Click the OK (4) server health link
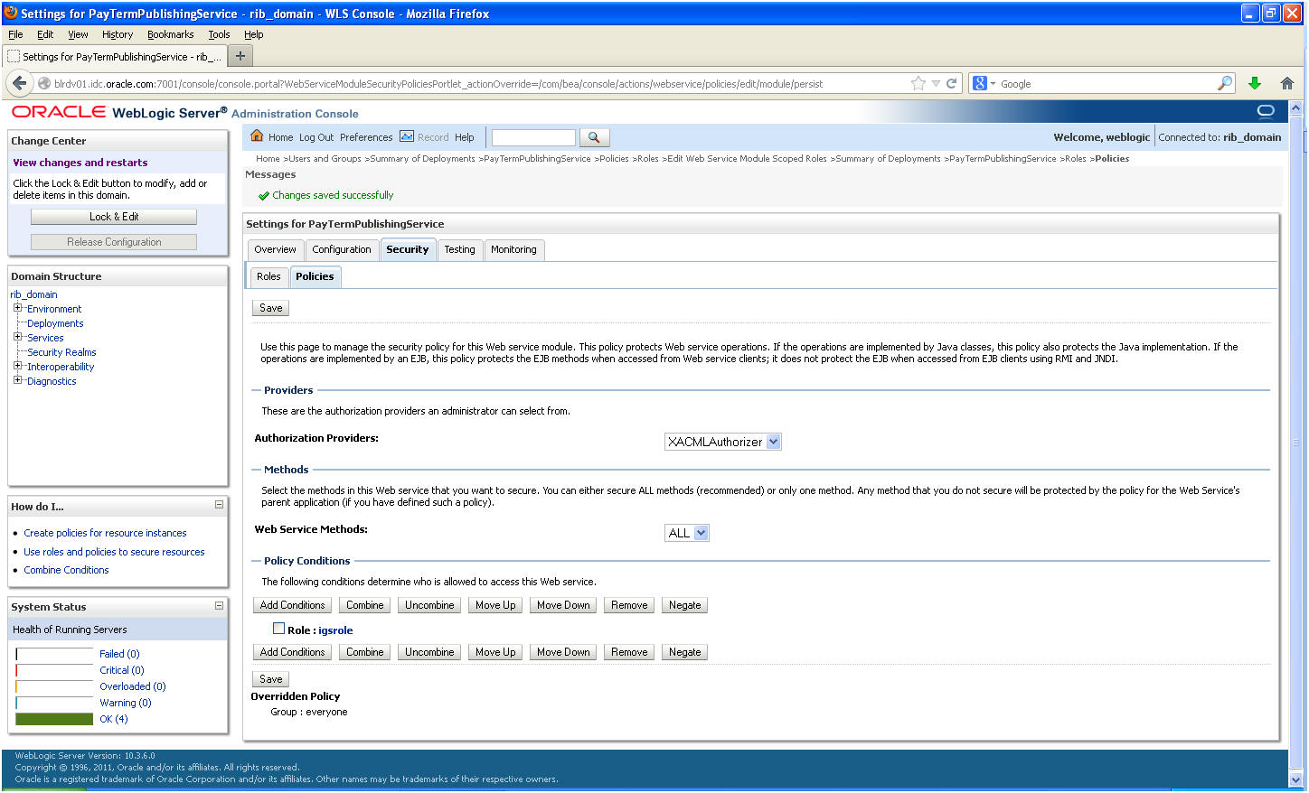 point(114,719)
